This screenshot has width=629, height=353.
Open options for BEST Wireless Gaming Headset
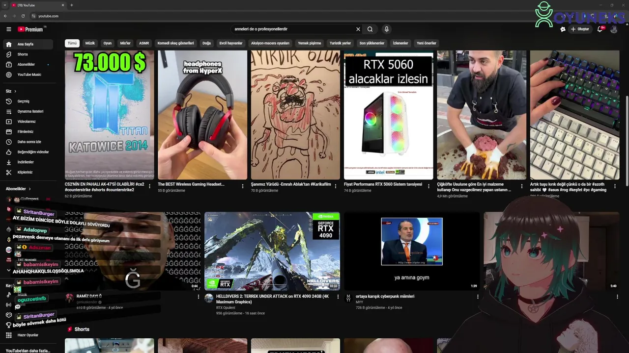pyautogui.click(x=242, y=186)
